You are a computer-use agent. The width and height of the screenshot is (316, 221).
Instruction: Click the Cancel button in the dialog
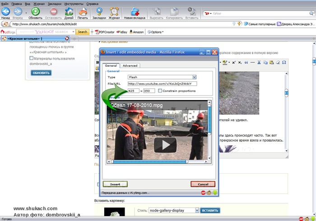[203, 184]
